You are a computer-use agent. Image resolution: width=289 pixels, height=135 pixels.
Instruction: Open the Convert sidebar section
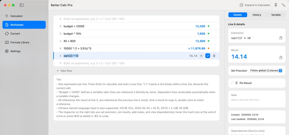pyautogui.click(x=24, y=33)
